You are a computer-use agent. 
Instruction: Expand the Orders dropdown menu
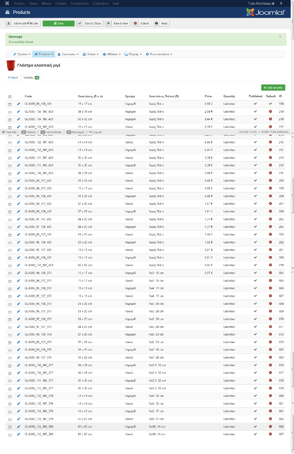click(x=90, y=54)
